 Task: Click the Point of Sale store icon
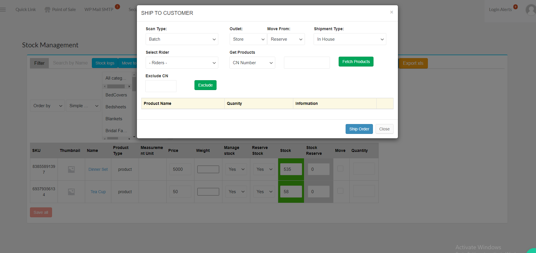tap(47, 10)
